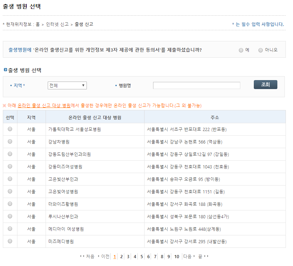The height and width of the screenshot is (266, 293).
Task: Go to pagination page 10
Action: (177, 256)
